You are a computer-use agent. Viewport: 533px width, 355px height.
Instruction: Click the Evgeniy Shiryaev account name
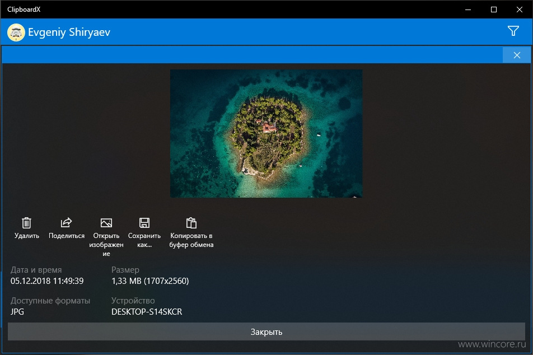69,32
